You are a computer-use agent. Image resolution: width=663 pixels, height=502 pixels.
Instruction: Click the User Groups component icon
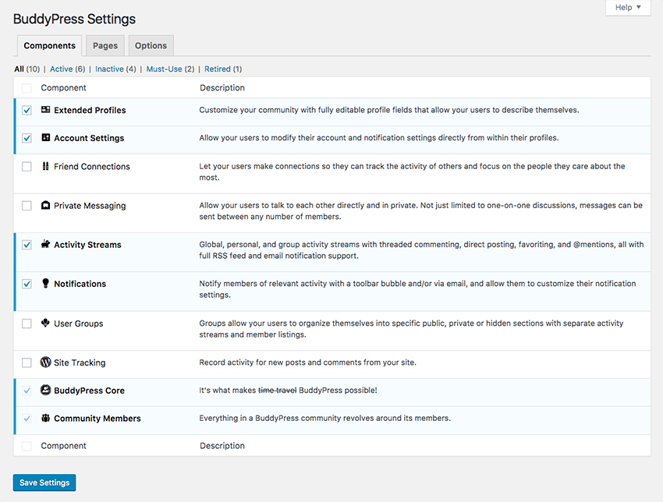coord(46,323)
